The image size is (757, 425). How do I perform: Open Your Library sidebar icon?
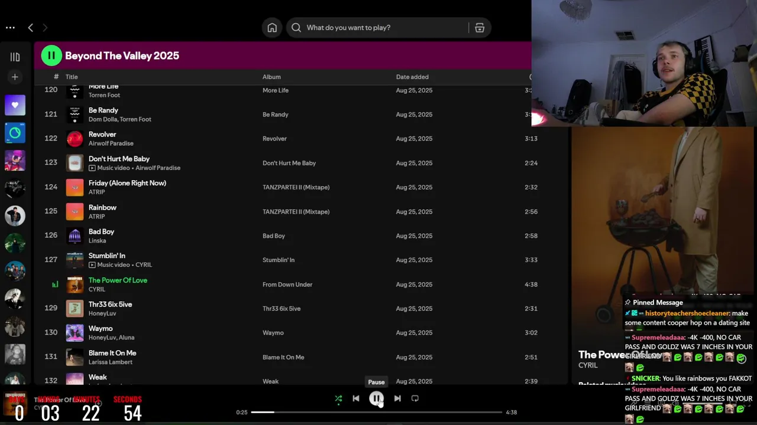(x=15, y=57)
